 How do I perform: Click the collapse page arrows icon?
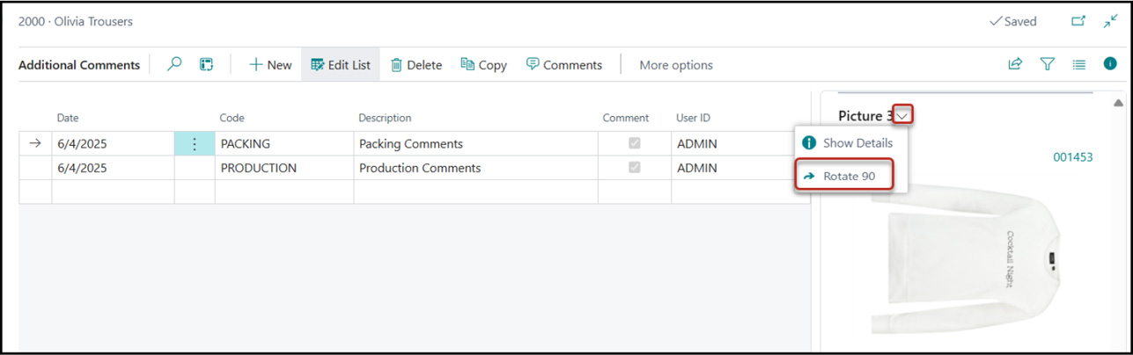pyautogui.click(x=1110, y=21)
